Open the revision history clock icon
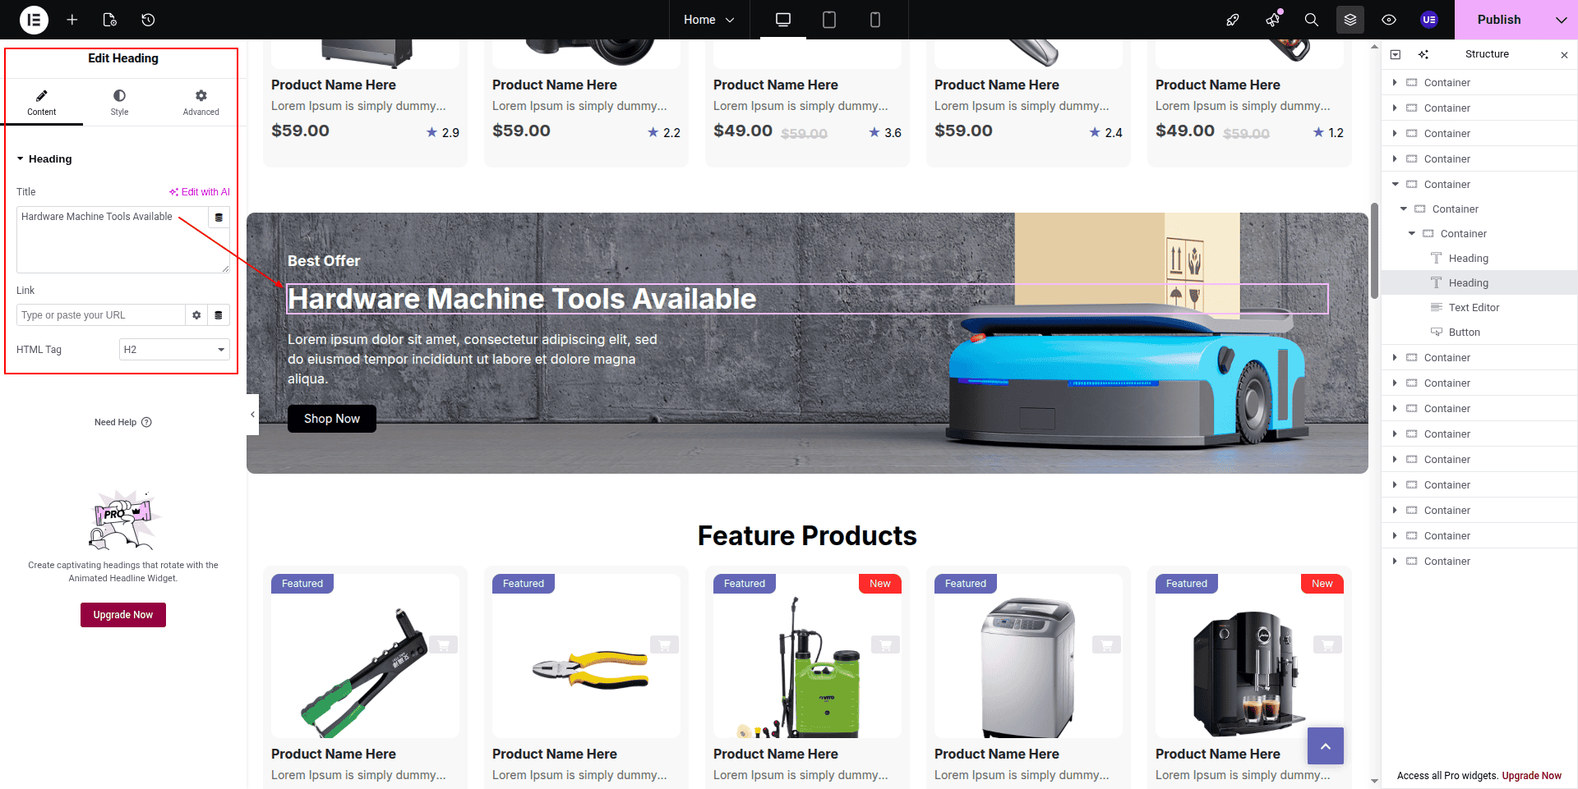Image resolution: width=1578 pixels, height=789 pixels. pyautogui.click(x=148, y=20)
